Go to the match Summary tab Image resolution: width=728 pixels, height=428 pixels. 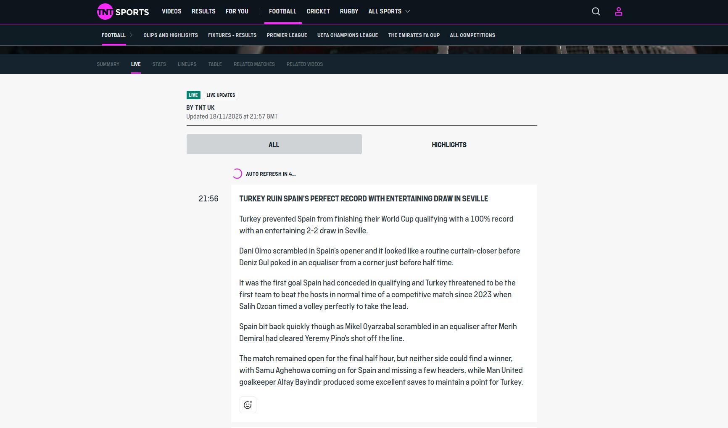click(108, 64)
